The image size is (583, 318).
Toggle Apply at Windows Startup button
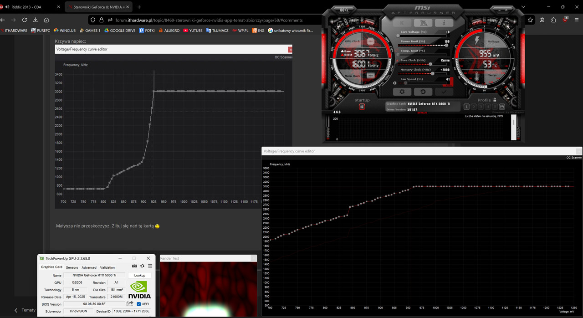tap(362, 107)
